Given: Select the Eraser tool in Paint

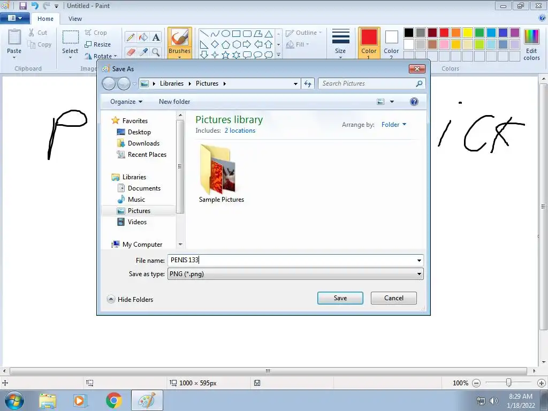Looking at the screenshot, I should pyautogui.click(x=131, y=52).
